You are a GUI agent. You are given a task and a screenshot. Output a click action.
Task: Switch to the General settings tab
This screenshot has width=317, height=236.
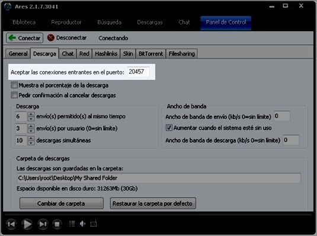tap(18, 54)
